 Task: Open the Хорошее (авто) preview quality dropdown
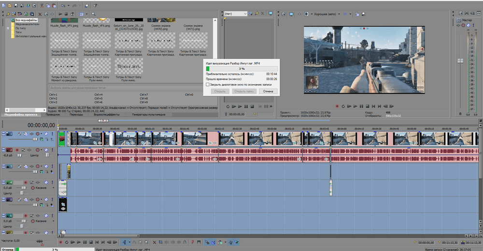click(327, 14)
